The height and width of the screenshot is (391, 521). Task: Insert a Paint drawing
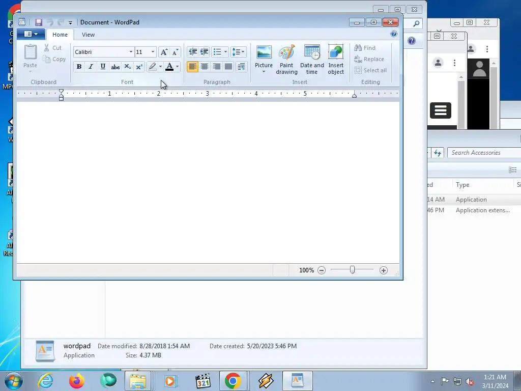(286, 60)
